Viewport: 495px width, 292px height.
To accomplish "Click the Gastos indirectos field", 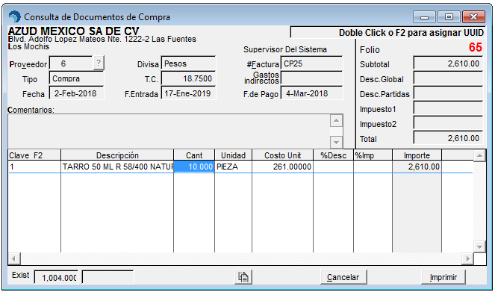I will (311, 78).
